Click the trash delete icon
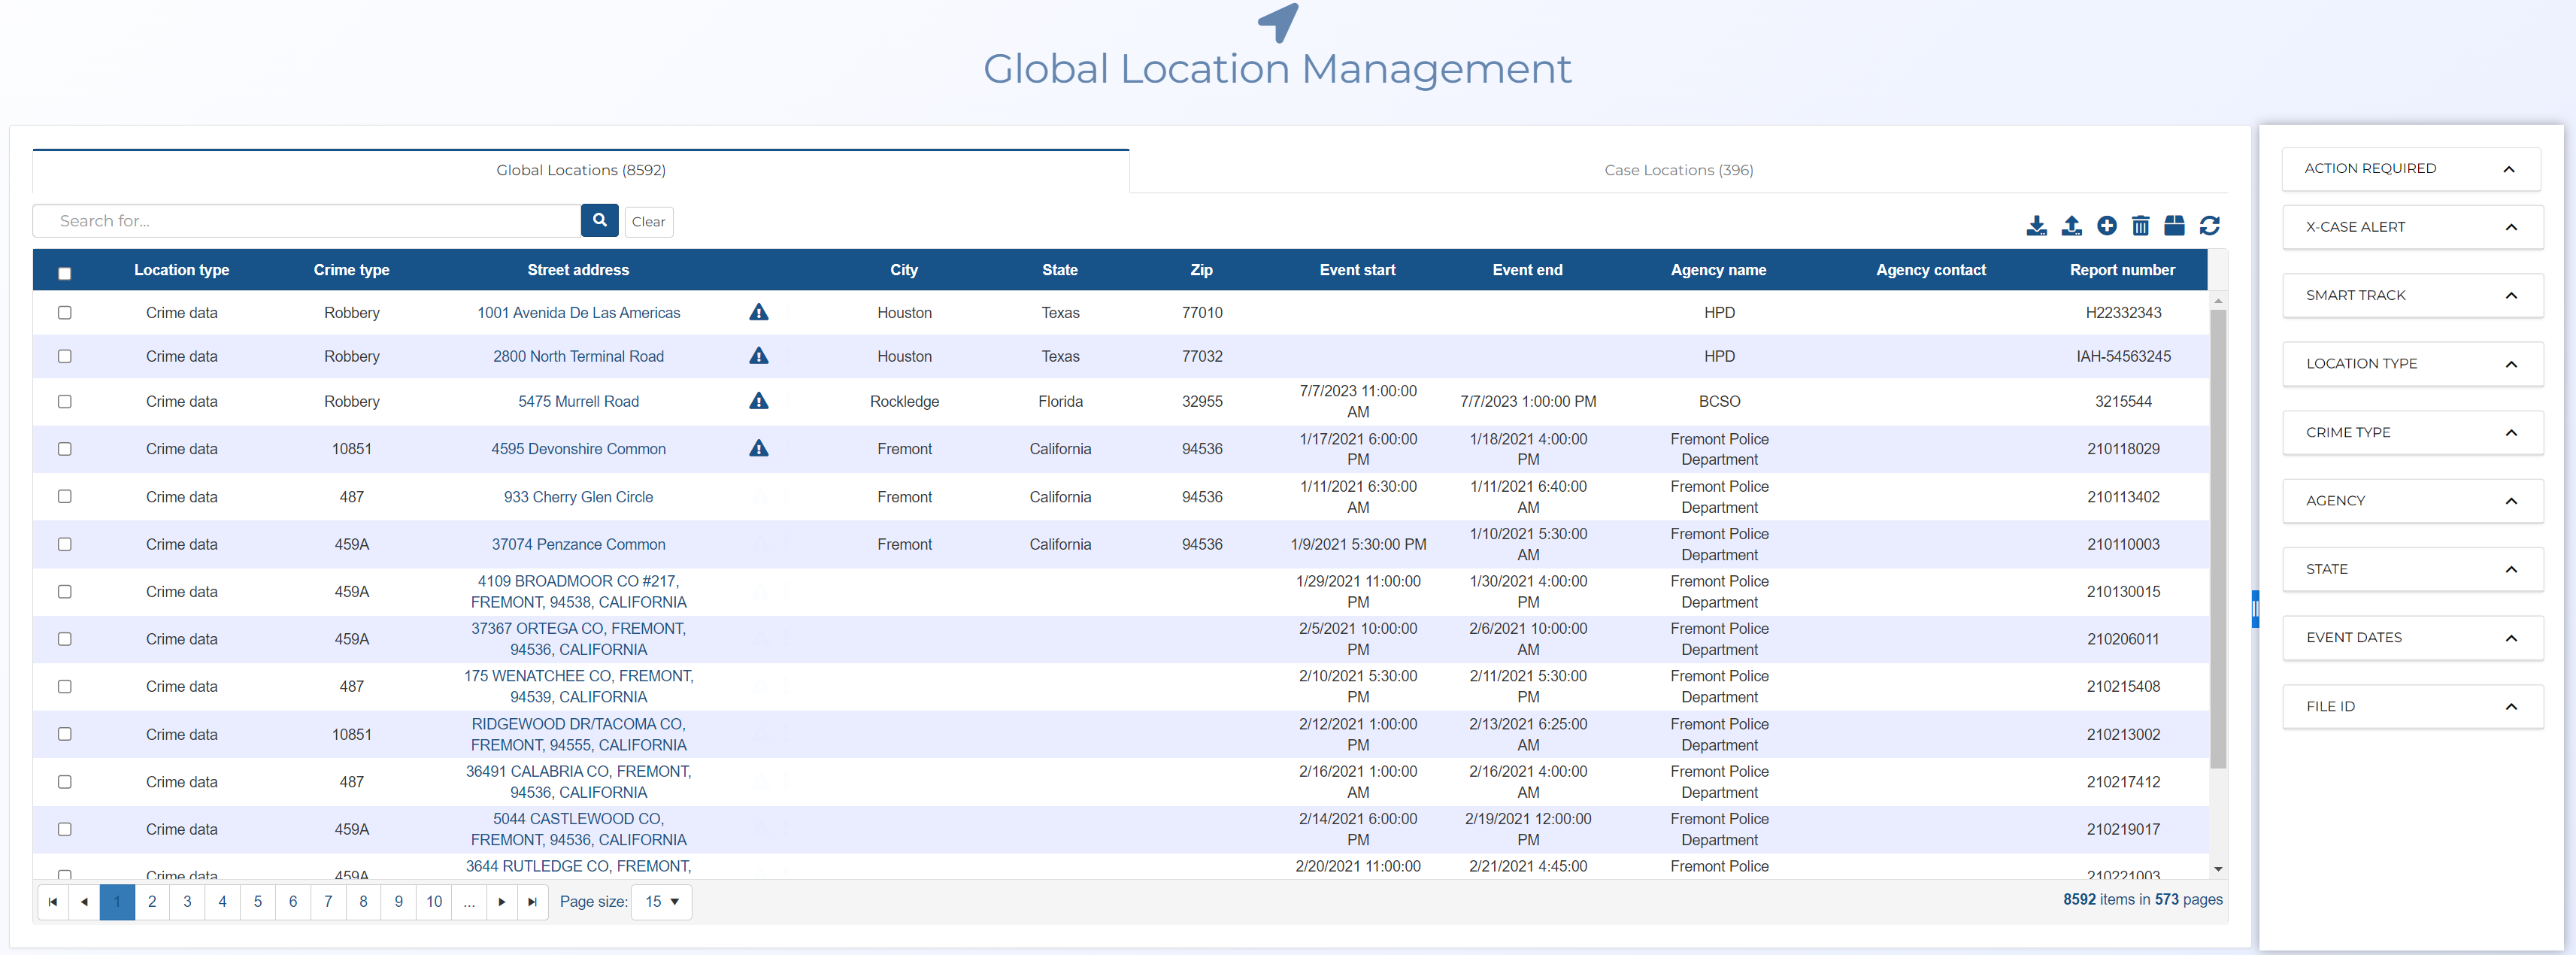 point(2140,225)
